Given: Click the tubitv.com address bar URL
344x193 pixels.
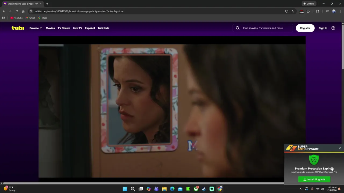Looking at the screenshot, I should pos(79,11).
